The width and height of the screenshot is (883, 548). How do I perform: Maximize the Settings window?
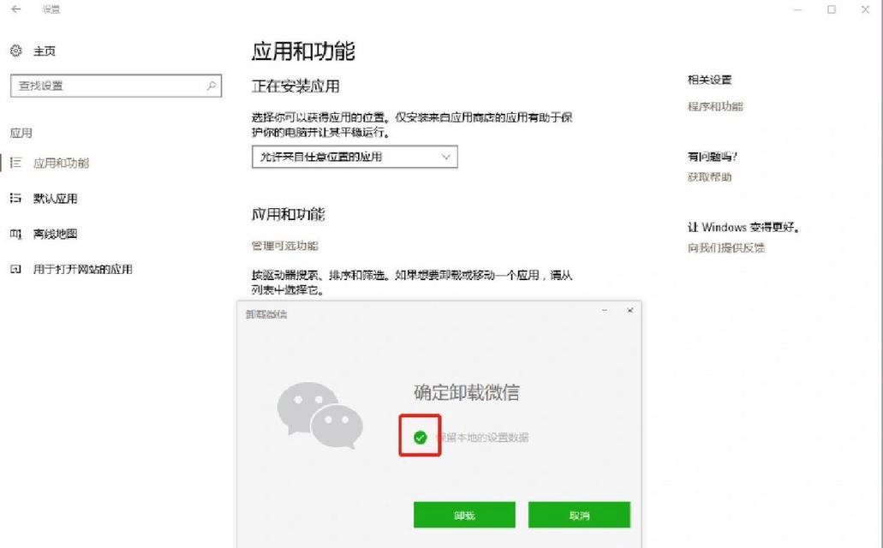pyautogui.click(x=832, y=9)
